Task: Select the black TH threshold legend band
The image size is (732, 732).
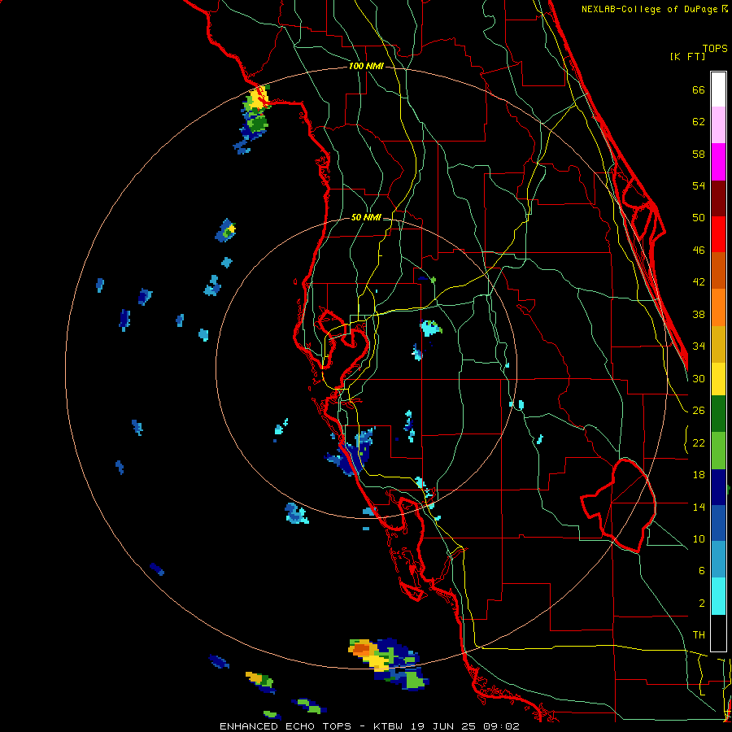Action: (718, 633)
